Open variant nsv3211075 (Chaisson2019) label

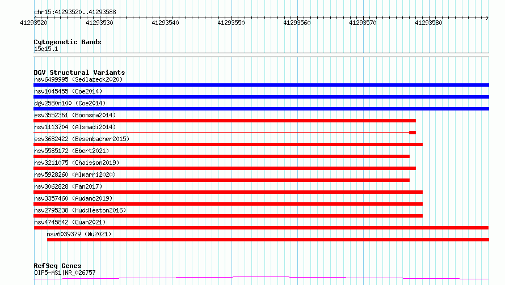click(77, 163)
